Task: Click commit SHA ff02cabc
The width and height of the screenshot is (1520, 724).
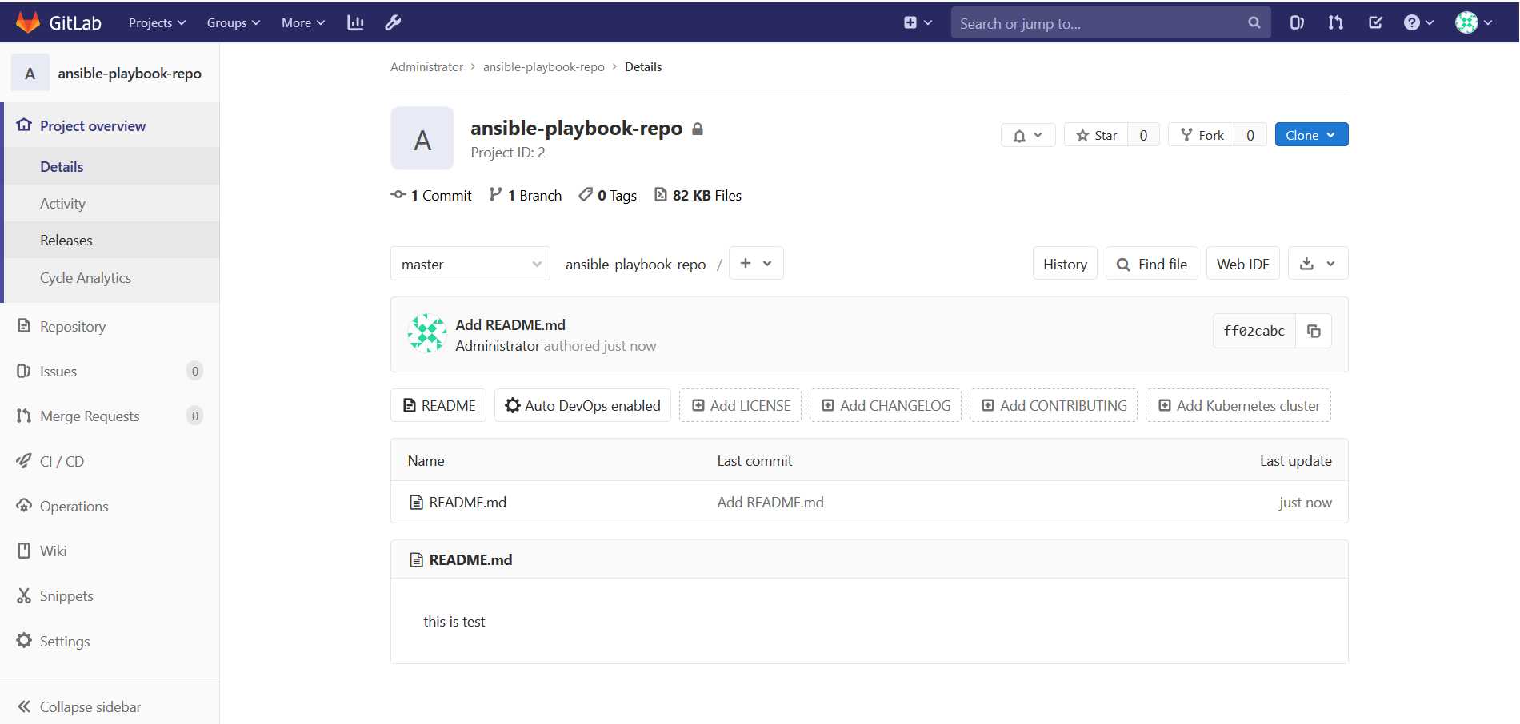Action: [x=1254, y=331]
